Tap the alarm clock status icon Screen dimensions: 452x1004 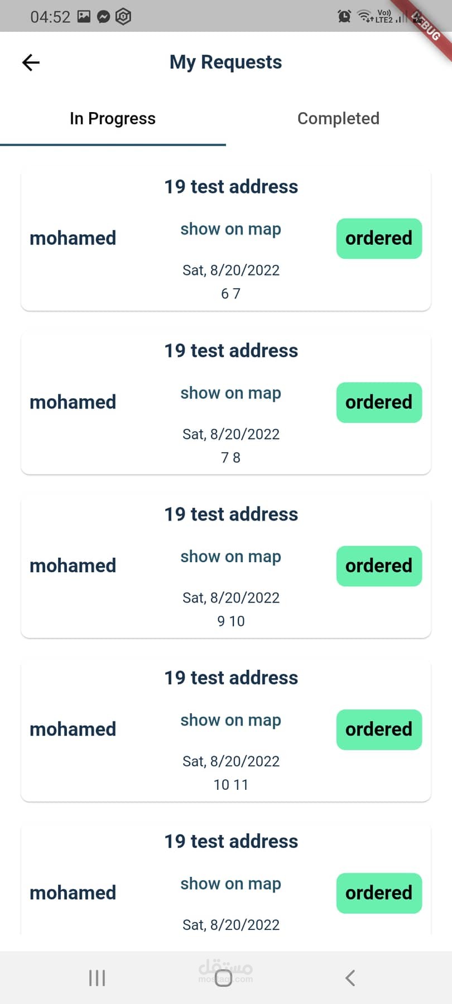(344, 17)
